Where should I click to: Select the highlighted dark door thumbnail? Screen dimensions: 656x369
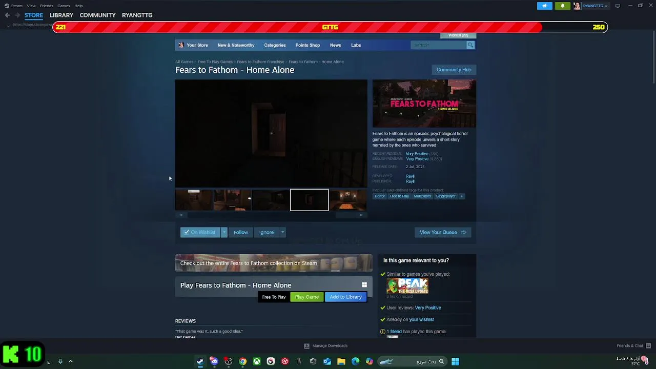click(x=309, y=200)
